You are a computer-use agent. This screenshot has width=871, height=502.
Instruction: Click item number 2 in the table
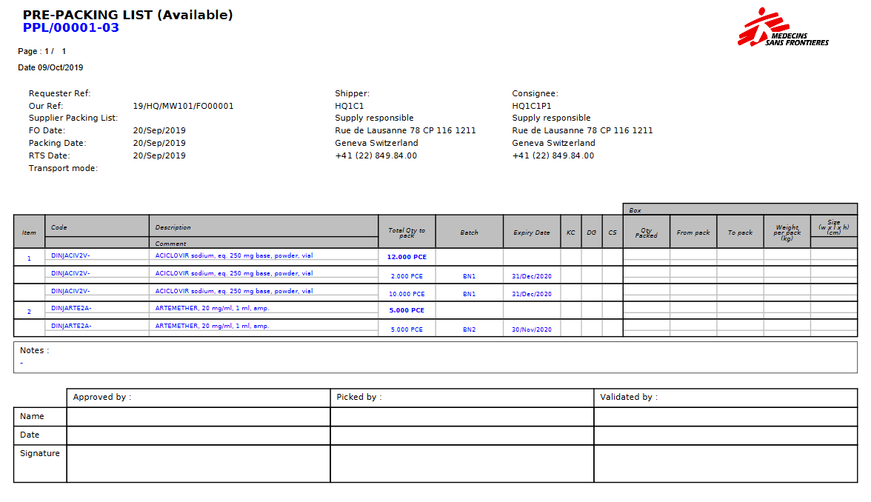29,312
